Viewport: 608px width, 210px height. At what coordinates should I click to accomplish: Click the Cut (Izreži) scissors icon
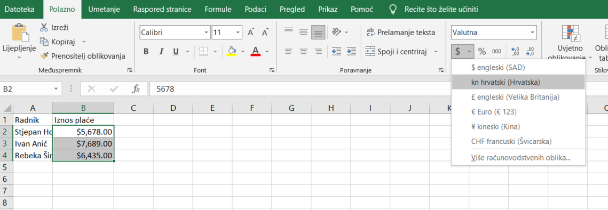(x=43, y=28)
